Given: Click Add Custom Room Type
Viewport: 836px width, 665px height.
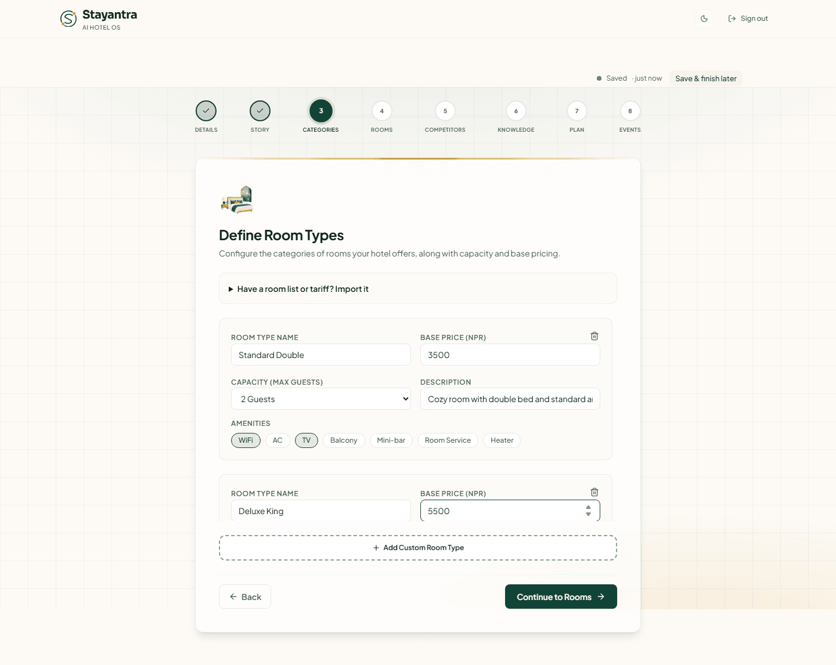Looking at the screenshot, I should click(418, 548).
